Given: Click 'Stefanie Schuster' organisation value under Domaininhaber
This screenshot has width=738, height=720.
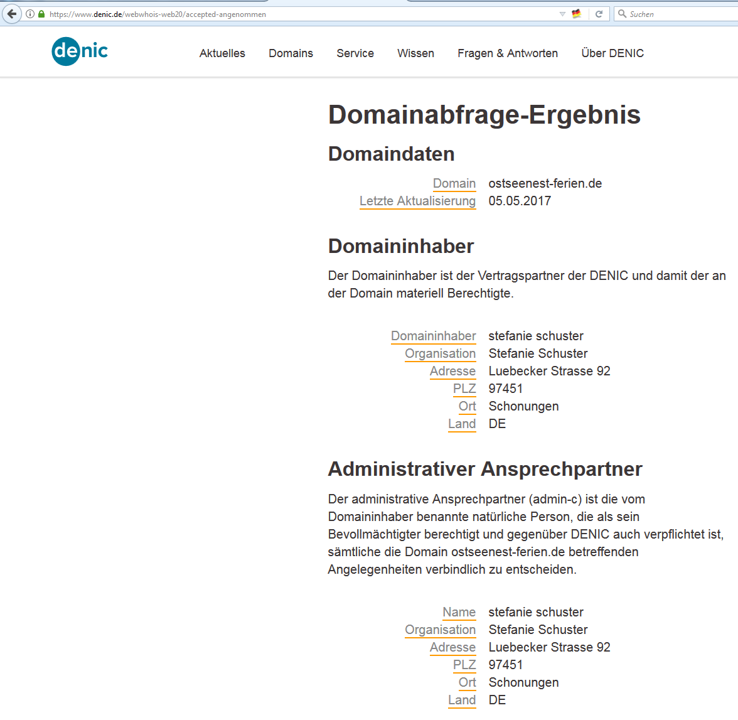Looking at the screenshot, I should [x=538, y=353].
